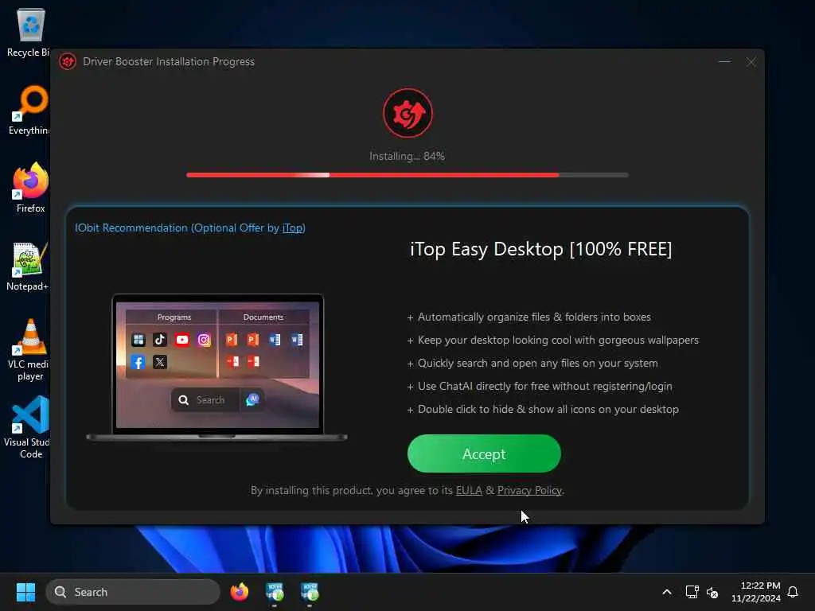Select the Firefox desktop shortcut
Screen dimensions: 815x611
[30, 188]
